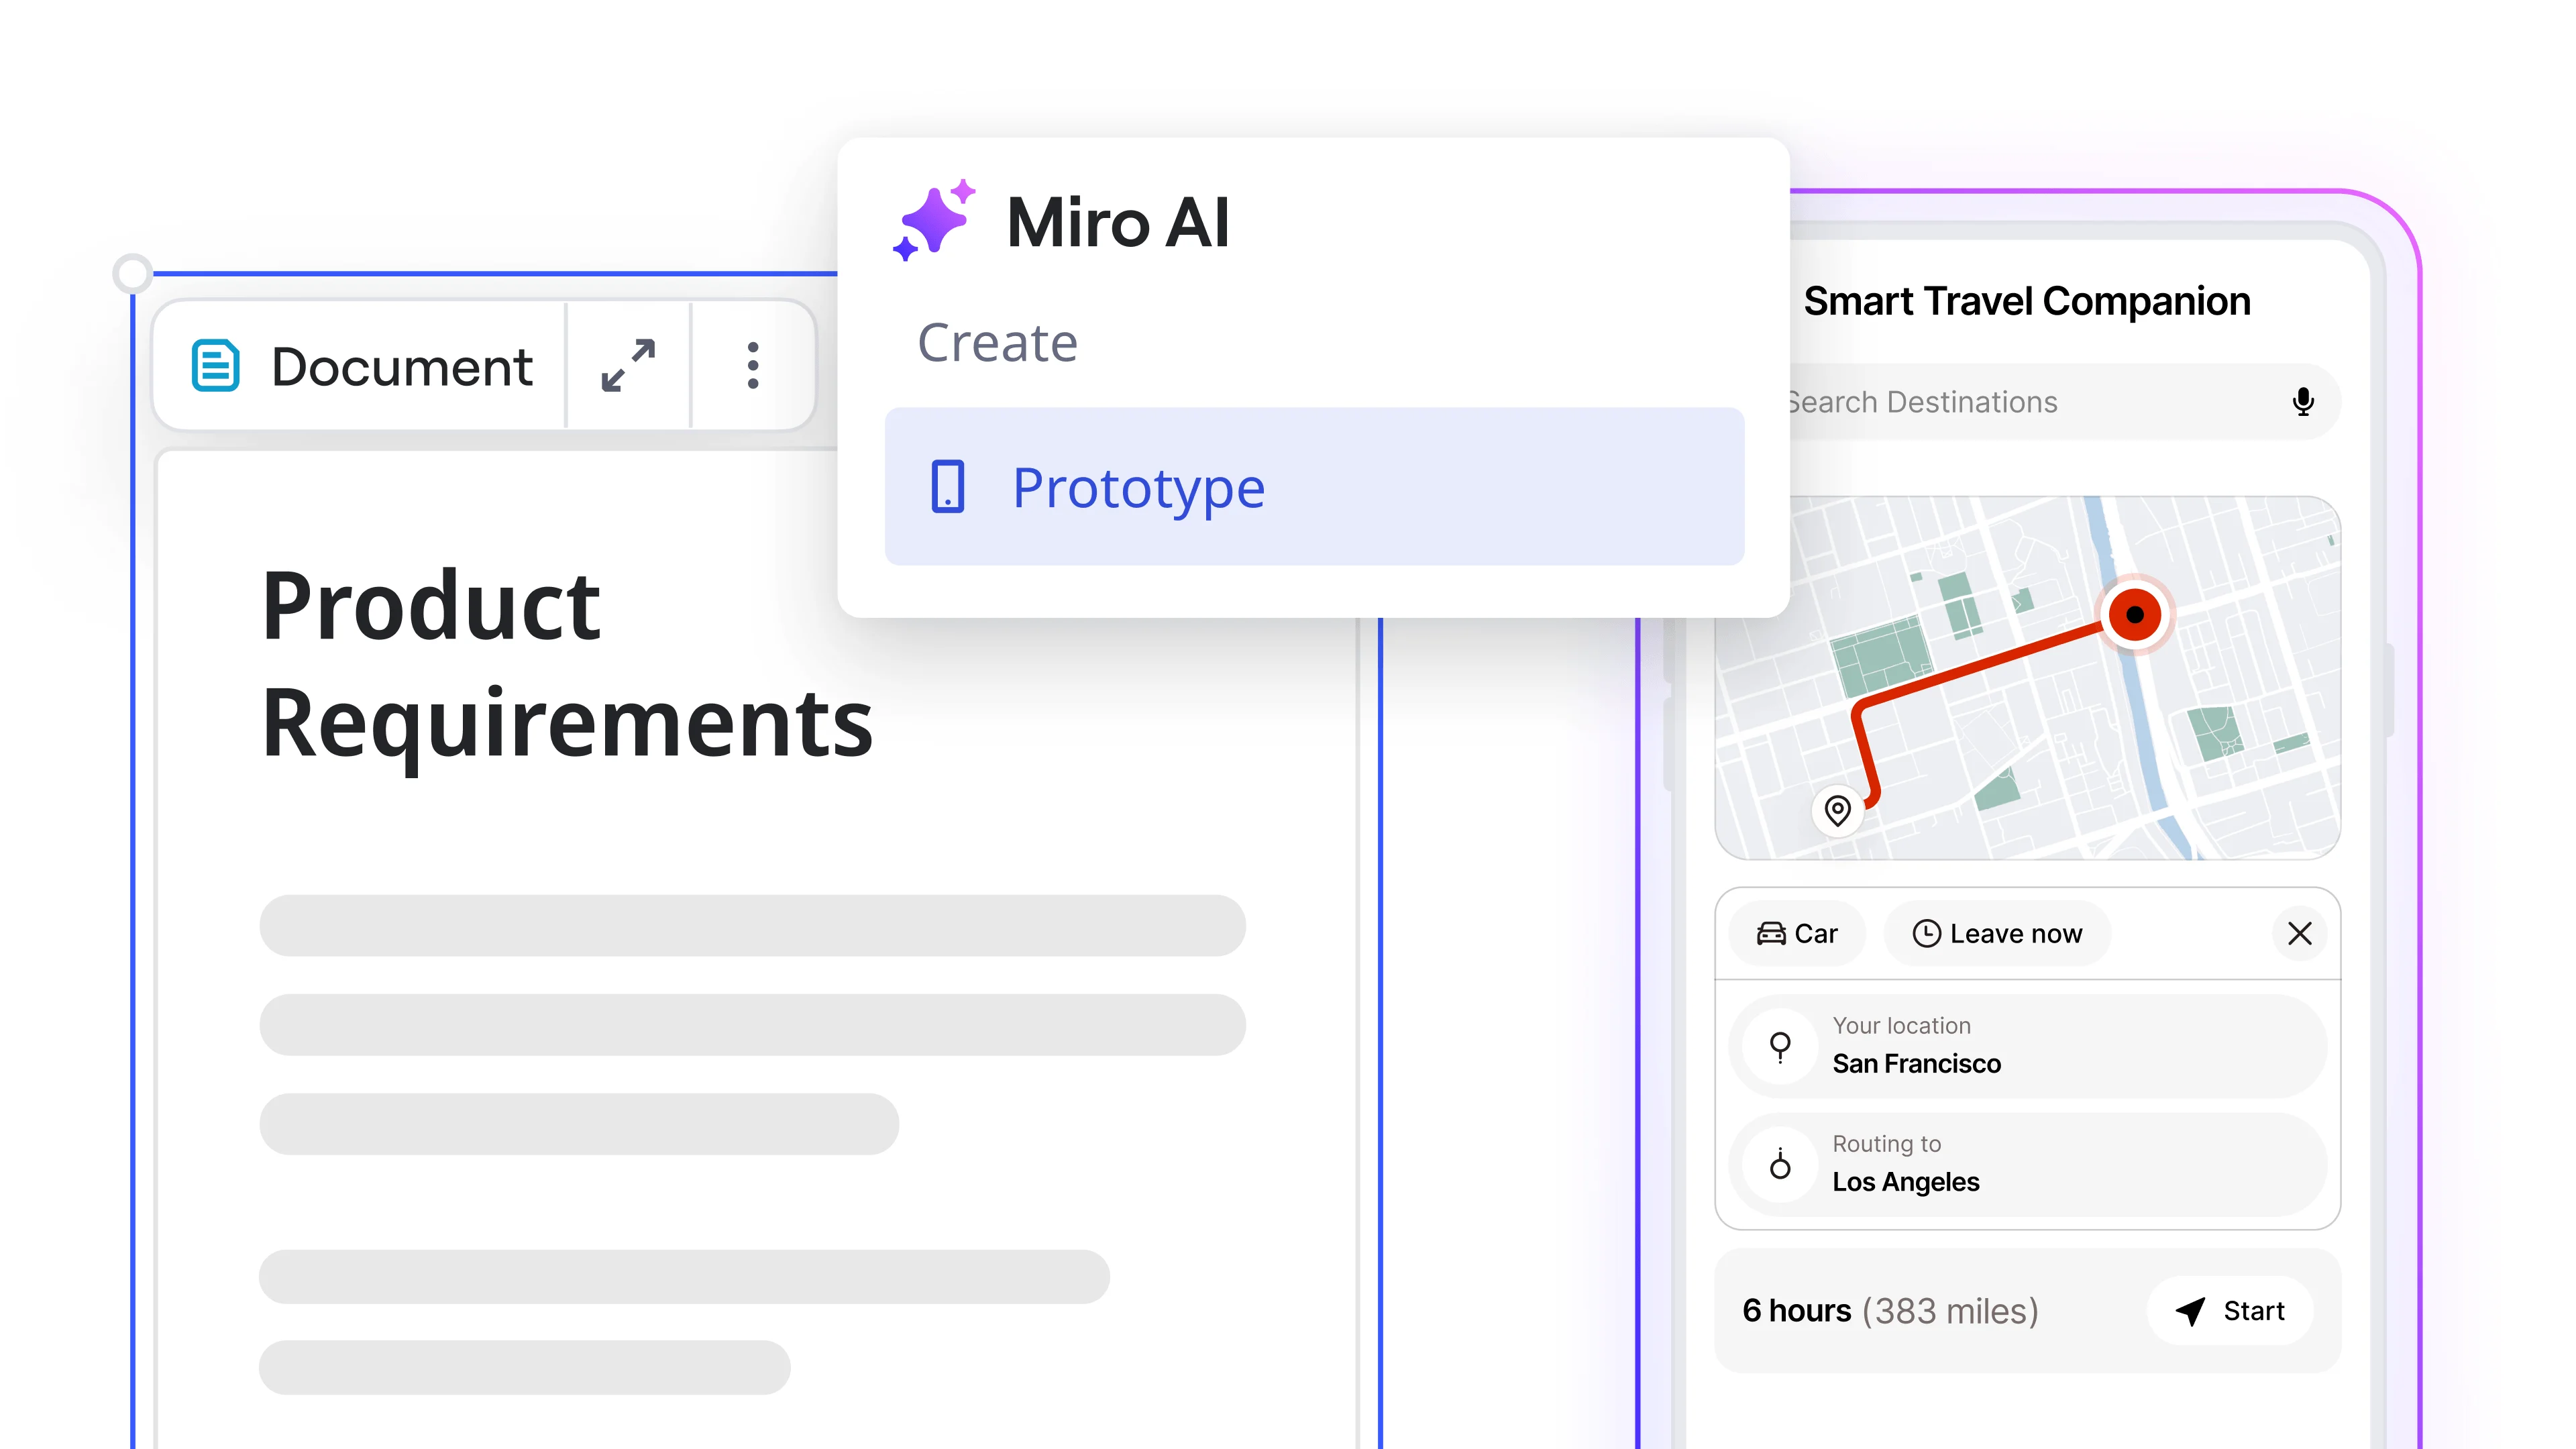Click the Miro AI sparkle icon
The image size is (2576, 1449).
pyautogui.click(x=933, y=220)
